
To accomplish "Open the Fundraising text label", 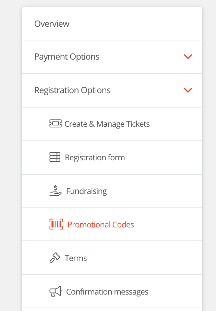I will point(86,191).
